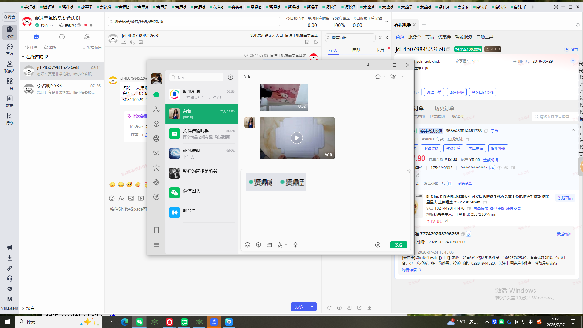The height and width of the screenshot is (328, 583).
Task: Toggle the red heart icon beside 未授权
Action: (86, 25)
